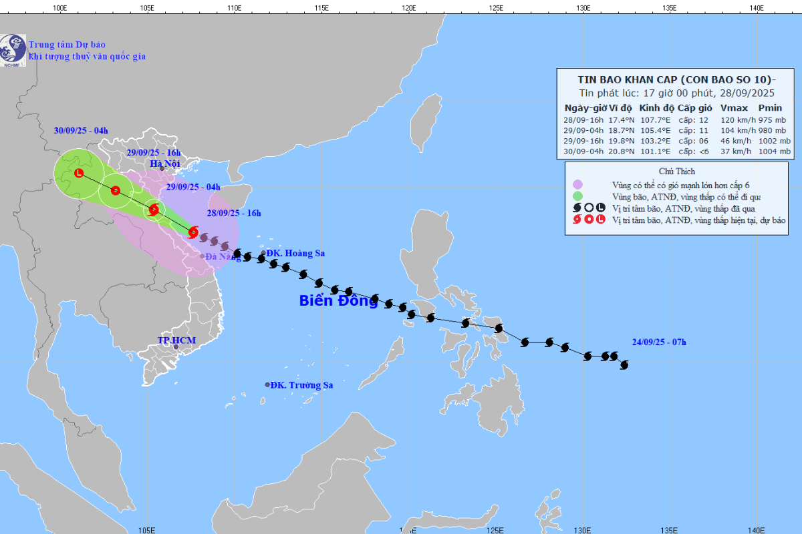Click the NCHMF logo in the corner
This screenshot has width=802, height=534.
(x=13, y=50)
